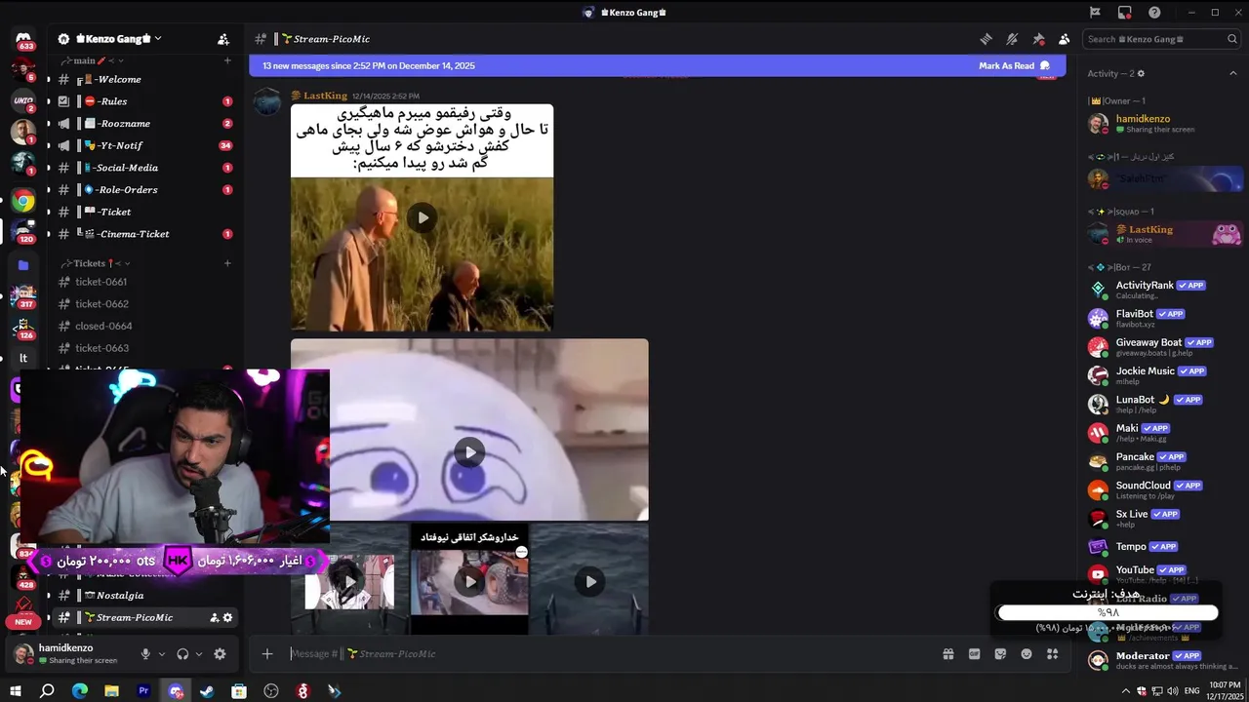Show hidden system tray icons arrow
This screenshot has height=702, width=1249.
click(1126, 691)
